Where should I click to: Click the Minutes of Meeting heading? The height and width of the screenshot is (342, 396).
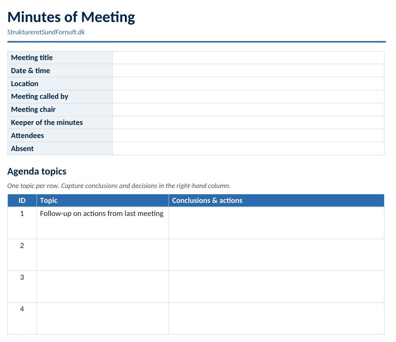click(x=71, y=17)
